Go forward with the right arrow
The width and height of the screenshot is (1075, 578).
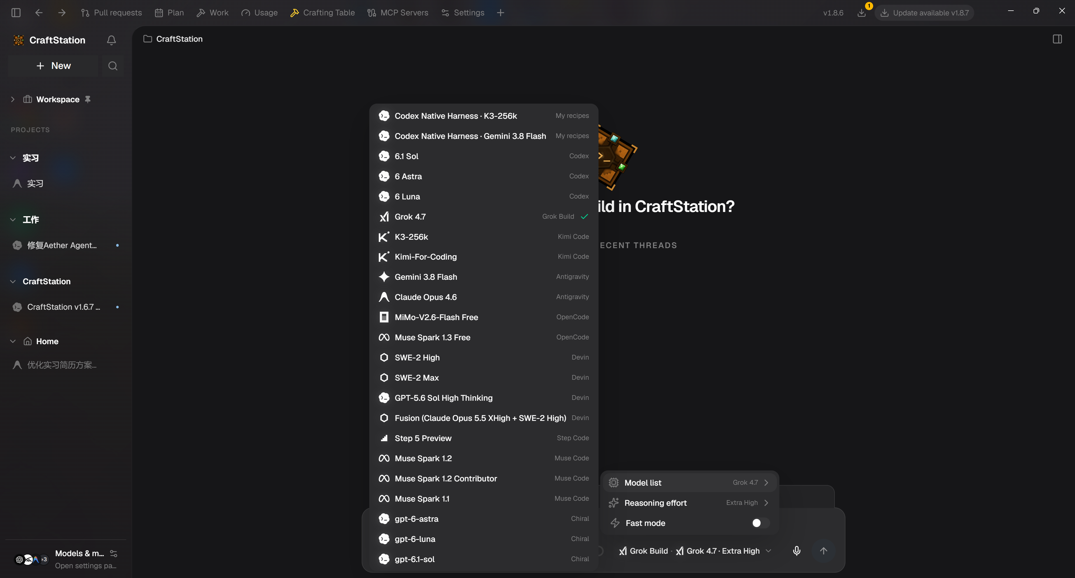coord(62,13)
